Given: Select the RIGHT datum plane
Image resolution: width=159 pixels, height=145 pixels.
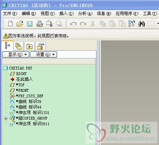Looking at the screenshot, I should click(x=21, y=74).
